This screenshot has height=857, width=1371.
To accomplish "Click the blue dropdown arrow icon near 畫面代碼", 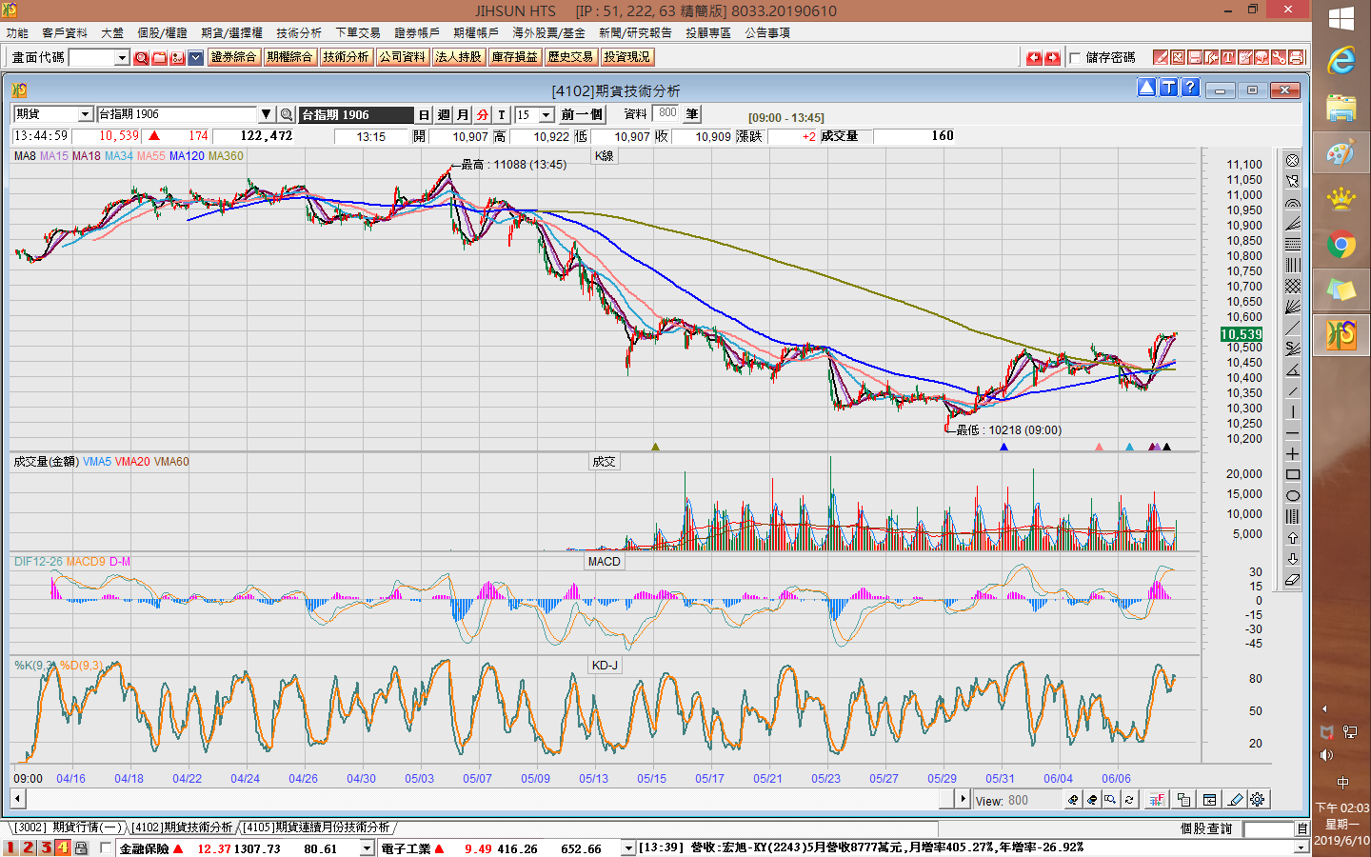I will point(195,58).
